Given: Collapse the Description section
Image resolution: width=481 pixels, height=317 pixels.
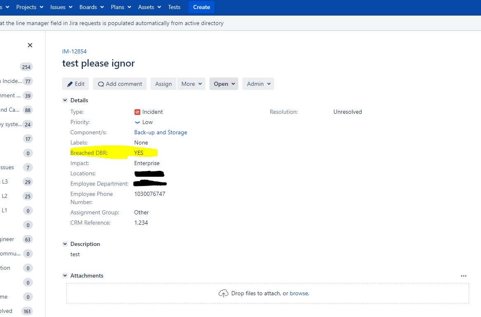Looking at the screenshot, I should tap(65, 243).
